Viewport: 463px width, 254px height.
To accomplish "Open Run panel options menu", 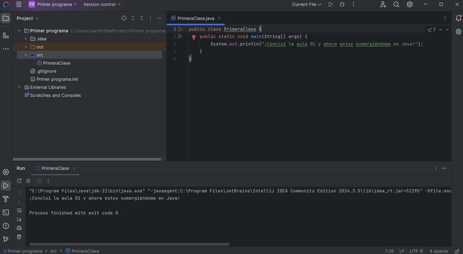I will coord(436,168).
